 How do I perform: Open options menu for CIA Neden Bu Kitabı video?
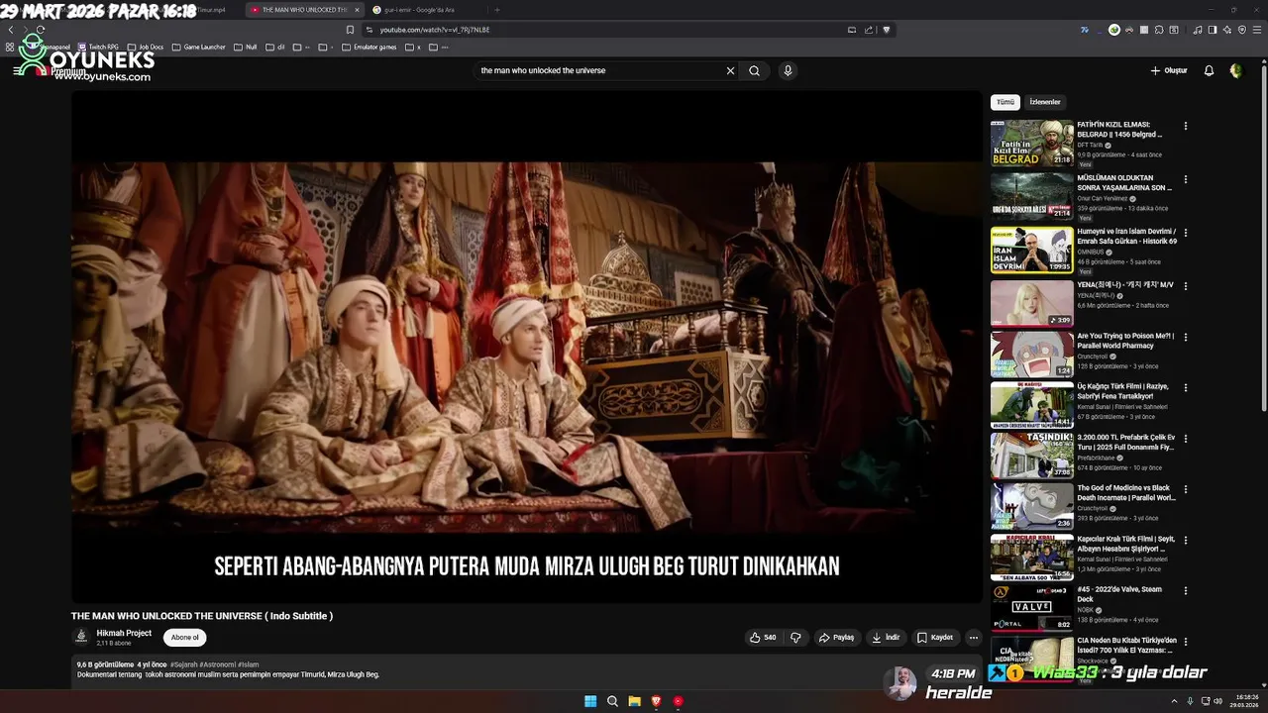point(1186,642)
